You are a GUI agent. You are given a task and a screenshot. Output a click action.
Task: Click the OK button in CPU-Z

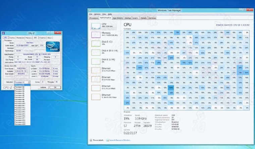(55, 87)
